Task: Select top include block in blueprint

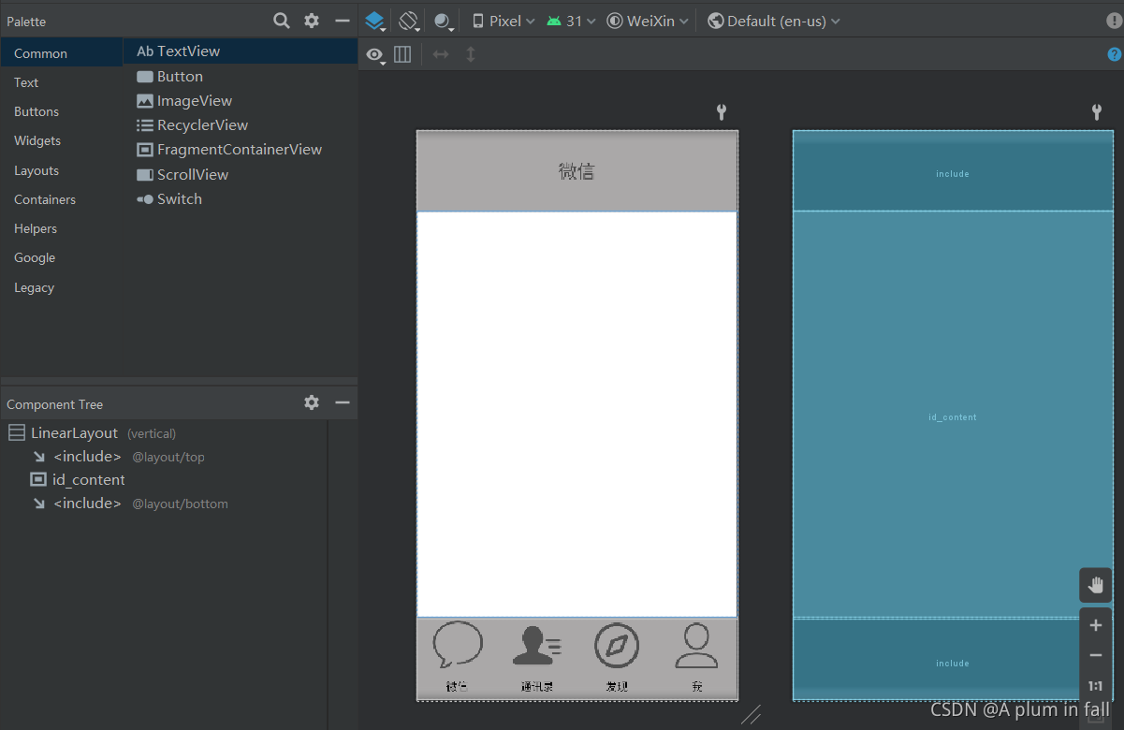Action: 953,171
